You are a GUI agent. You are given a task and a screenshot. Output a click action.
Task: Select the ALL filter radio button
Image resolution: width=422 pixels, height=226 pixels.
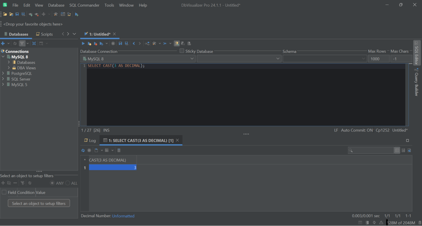67,183
